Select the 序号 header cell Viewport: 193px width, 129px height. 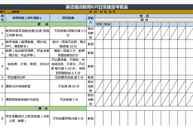(x=2, y=18)
